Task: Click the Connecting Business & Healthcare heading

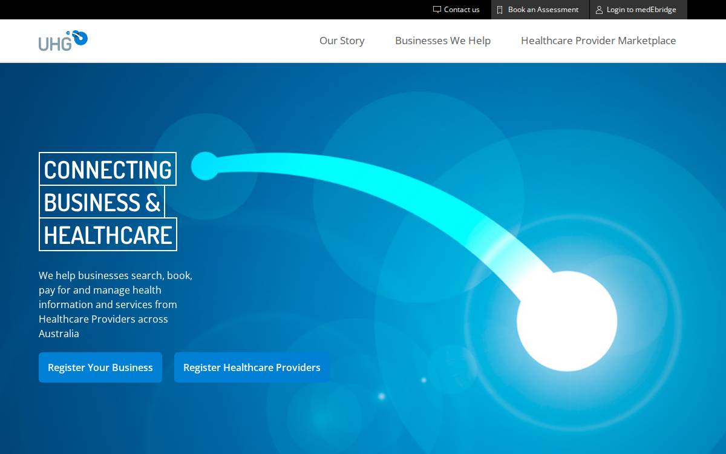Action: pyautogui.click(x=108, y=202)
